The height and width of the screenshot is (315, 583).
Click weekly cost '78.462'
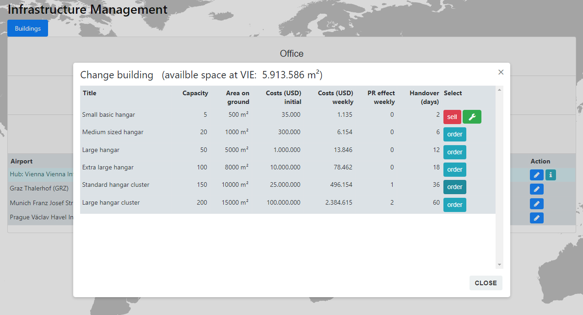click(x=343, y=167)
